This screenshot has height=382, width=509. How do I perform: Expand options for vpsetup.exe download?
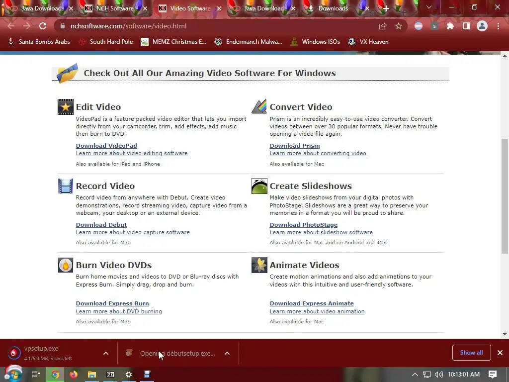[106, 353]
